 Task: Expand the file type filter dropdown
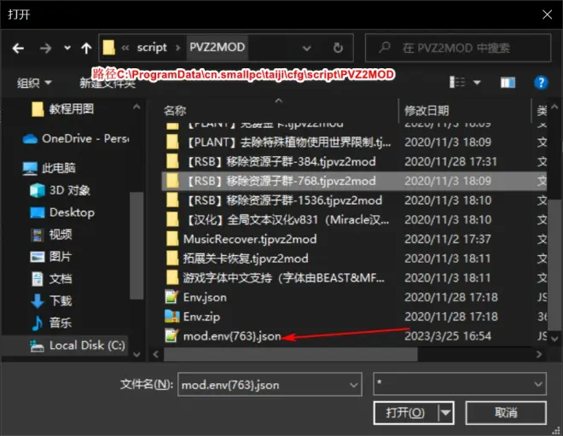coord(535,384)
